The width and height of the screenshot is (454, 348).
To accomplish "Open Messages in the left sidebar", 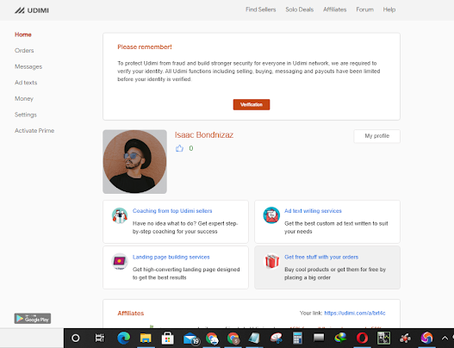I will point(28,66).
